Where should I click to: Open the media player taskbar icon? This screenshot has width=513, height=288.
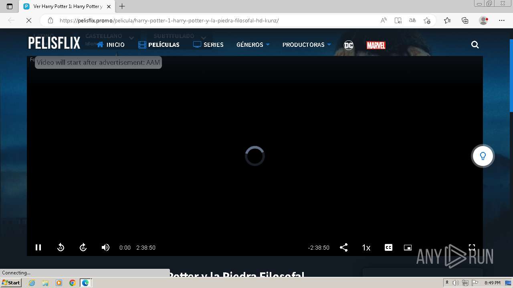click(x=59, y=283)
